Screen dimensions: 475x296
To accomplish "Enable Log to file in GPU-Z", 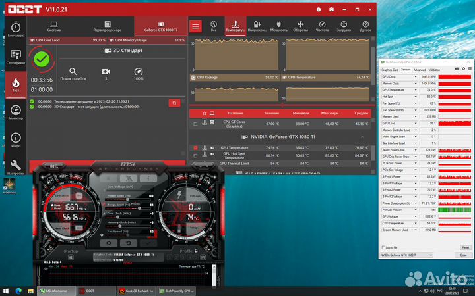I will click(383, 248).
